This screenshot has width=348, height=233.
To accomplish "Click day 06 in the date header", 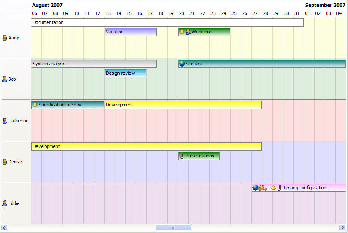I will tap(34, 13).
